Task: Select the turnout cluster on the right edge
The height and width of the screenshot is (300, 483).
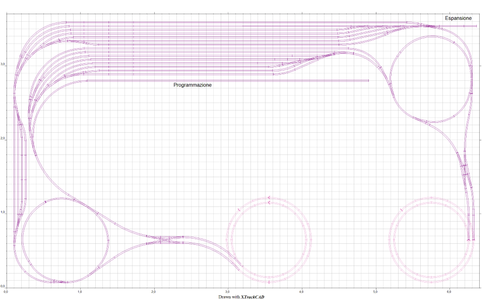Action: (465, 170)
